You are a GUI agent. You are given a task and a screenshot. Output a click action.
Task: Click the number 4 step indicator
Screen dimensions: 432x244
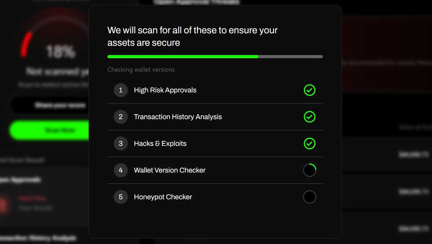pos(121,170)
